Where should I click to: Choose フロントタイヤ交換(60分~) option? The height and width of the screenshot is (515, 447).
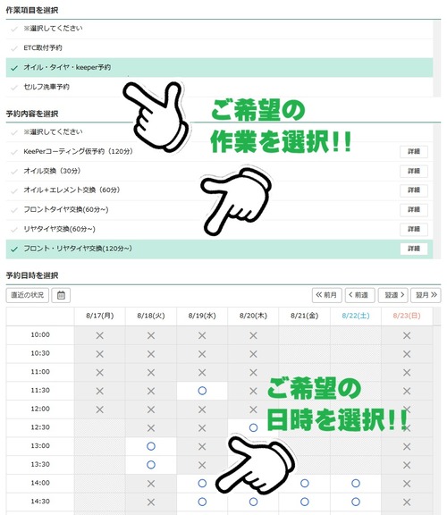click(x=219, y=209)
